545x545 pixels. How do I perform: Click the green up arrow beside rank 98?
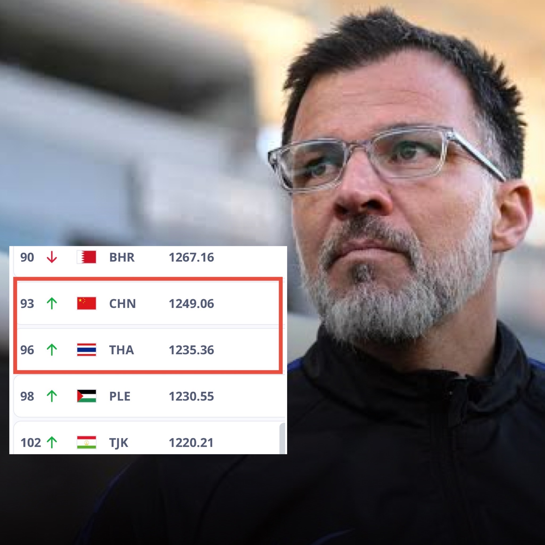pyautogui.click(x=52, y=396)
